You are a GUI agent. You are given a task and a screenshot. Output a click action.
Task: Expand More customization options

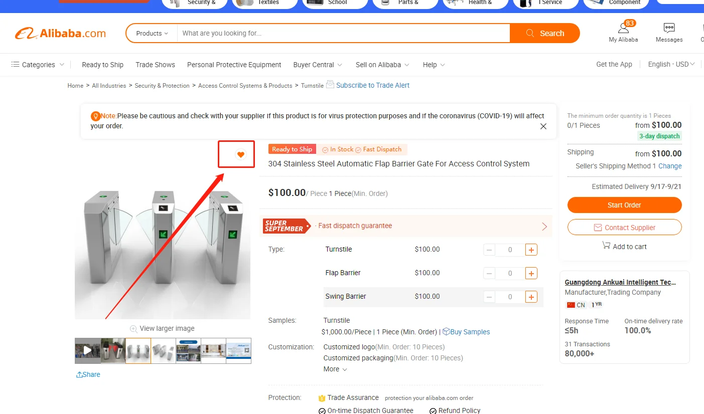click(335, 369)
